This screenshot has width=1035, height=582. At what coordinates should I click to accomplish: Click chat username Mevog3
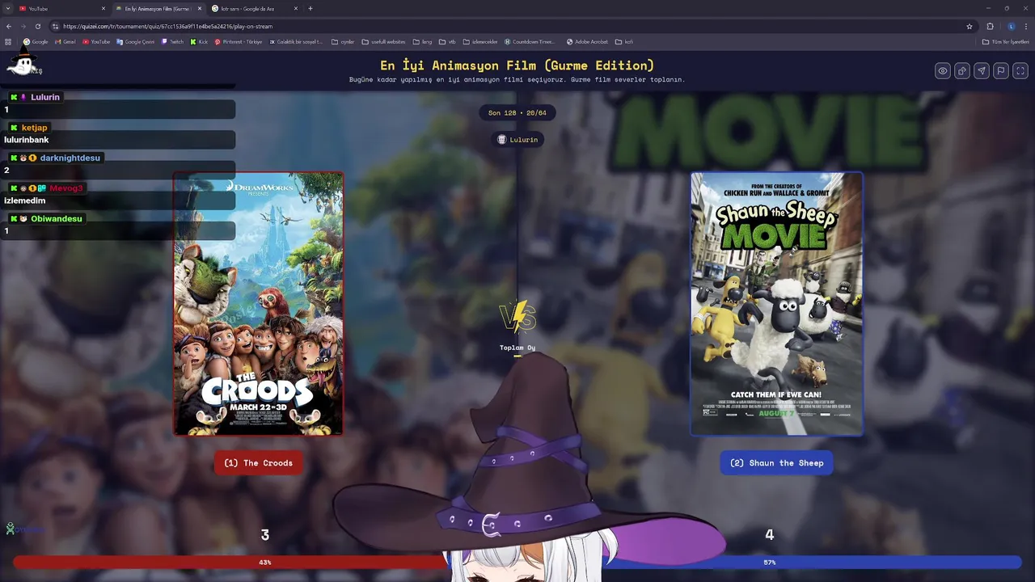coord(66,188)
